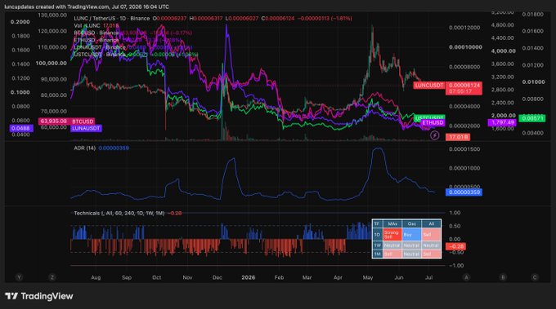Click the Dec label on time axis
The image size is (556, 309).
217,277
